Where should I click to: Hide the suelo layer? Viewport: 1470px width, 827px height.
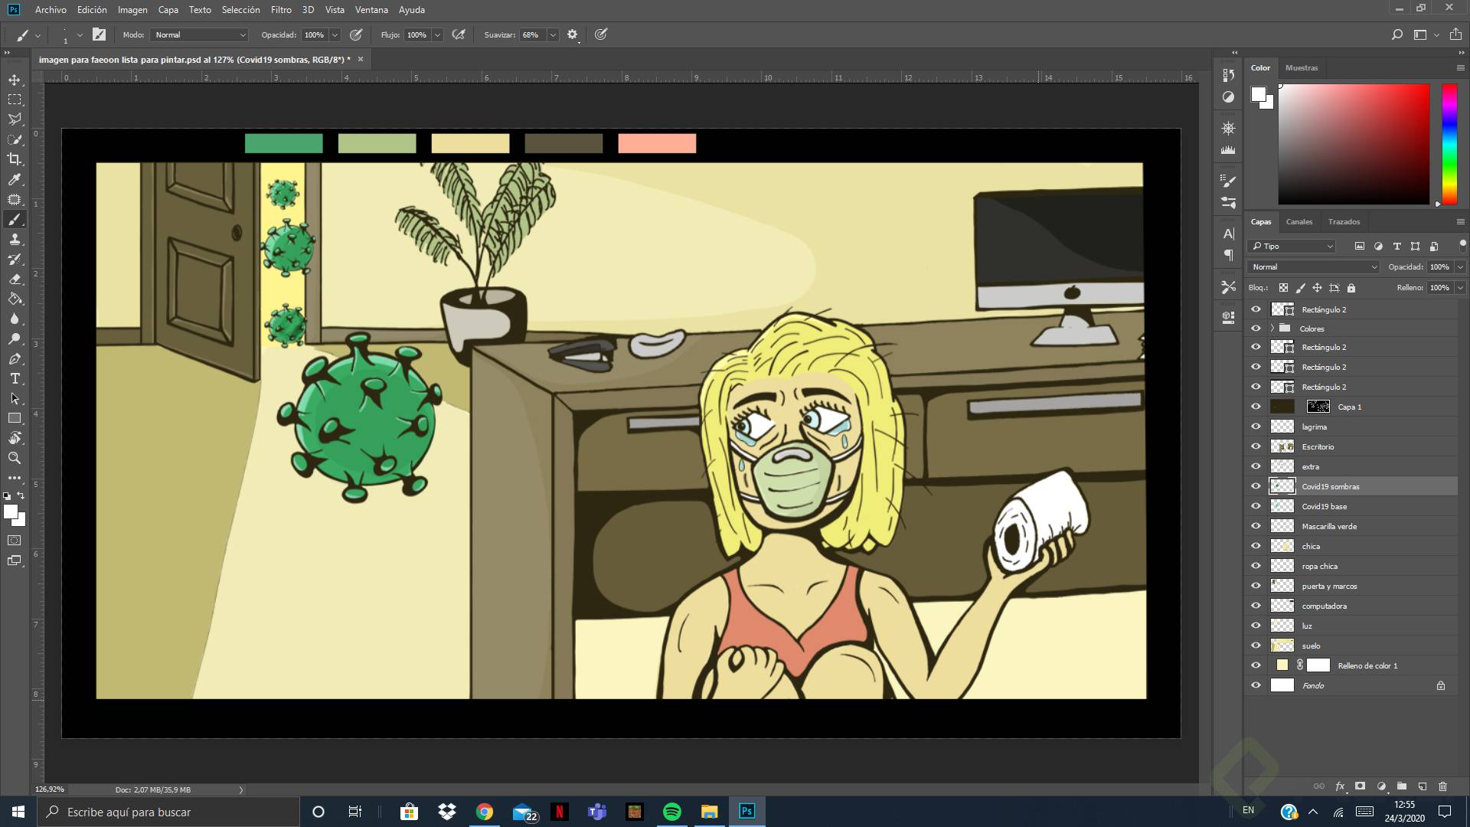tap(1256, 646)
